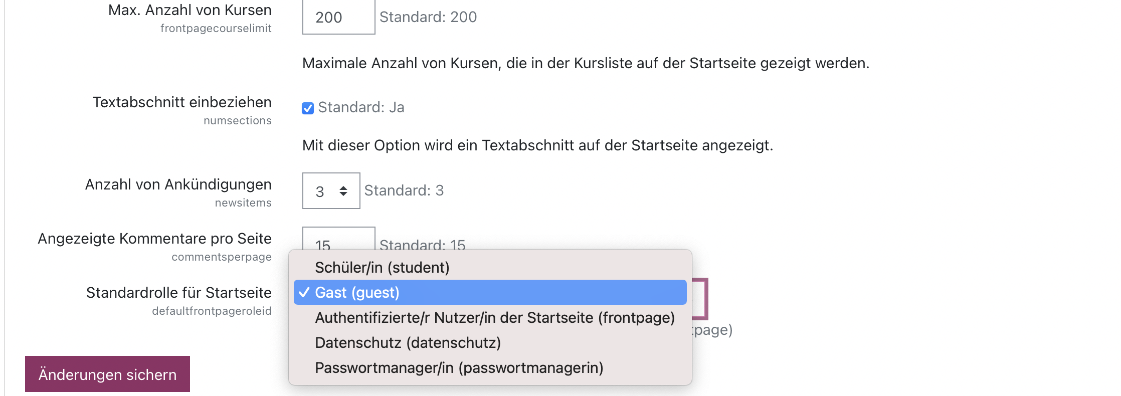Pick Authentifizierte/r Nutzer/in der Startseite (frontpage)
Screen dimensions: 1121x396
click(494, 318)
